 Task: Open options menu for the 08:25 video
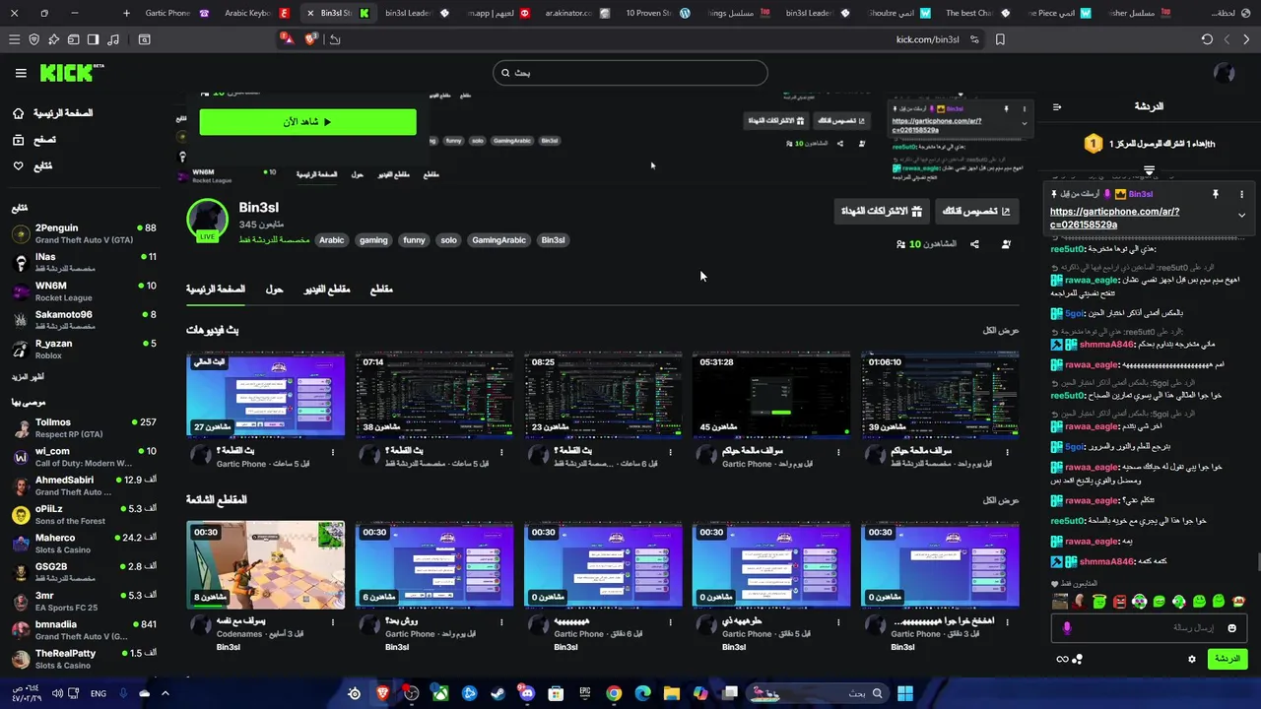click(x=670, y=452)
